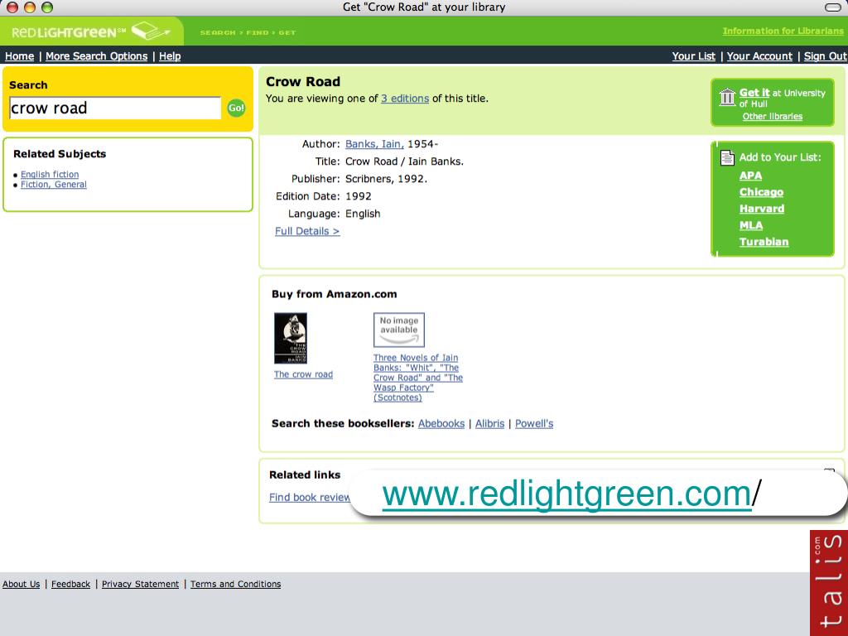Open More Search Options
Viewport: 848px width, 636px height.
[x=96, y=56]
